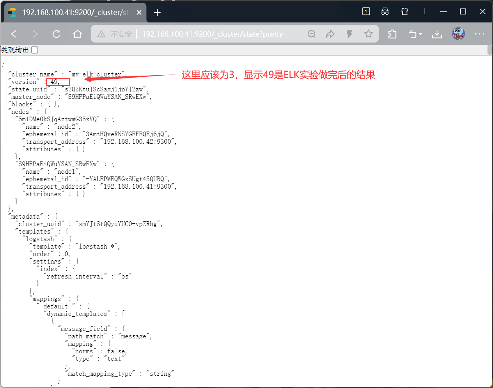This screenshot has width=493, height=388.
Task: Click the lightning bolt speed-mode icon
Action: click(x=349, y=34)
